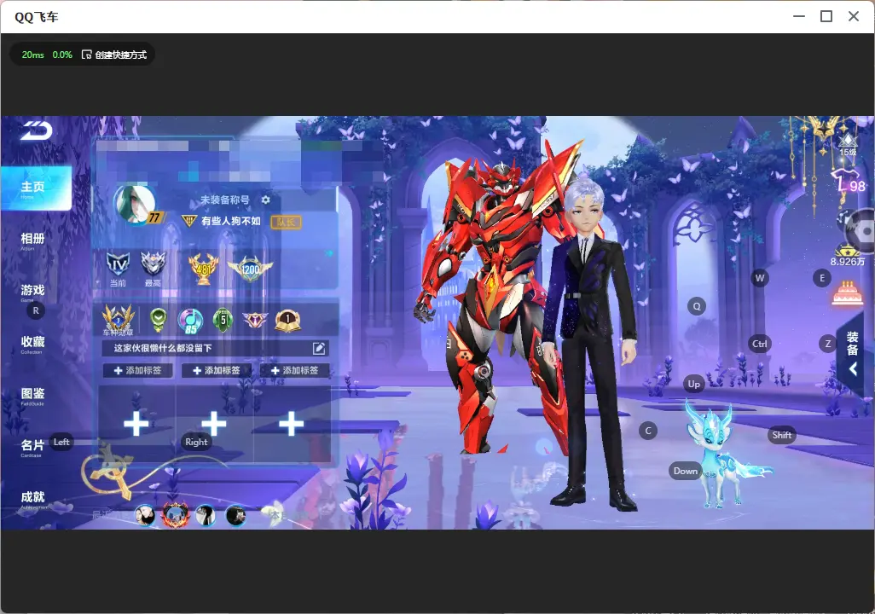Click the Down key overlay
875x614 pixels.
[x=686, y=471]
